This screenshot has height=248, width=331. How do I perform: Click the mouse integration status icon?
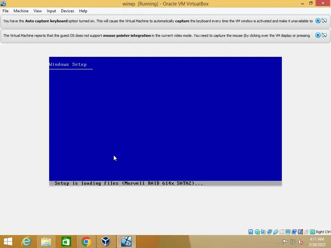pos(306,232)
